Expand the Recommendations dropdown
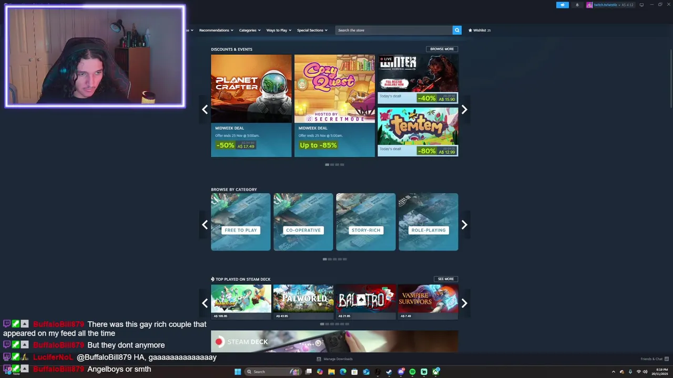Viewport: 673px width, 378px height. [x=216, y=30]
